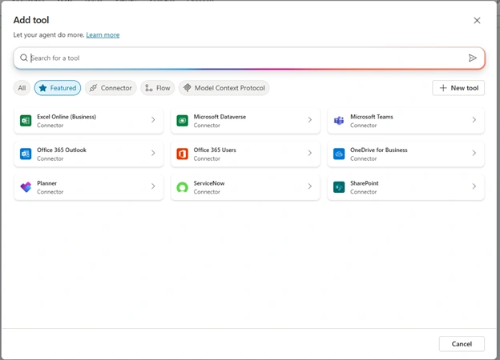The image size is (500, 360).
Task: Click the Cancel button
Action: 462,344
